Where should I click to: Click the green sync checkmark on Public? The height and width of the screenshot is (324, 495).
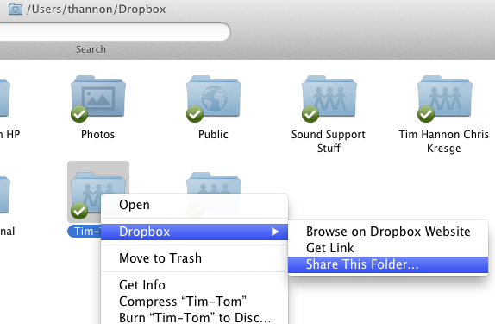195,114
